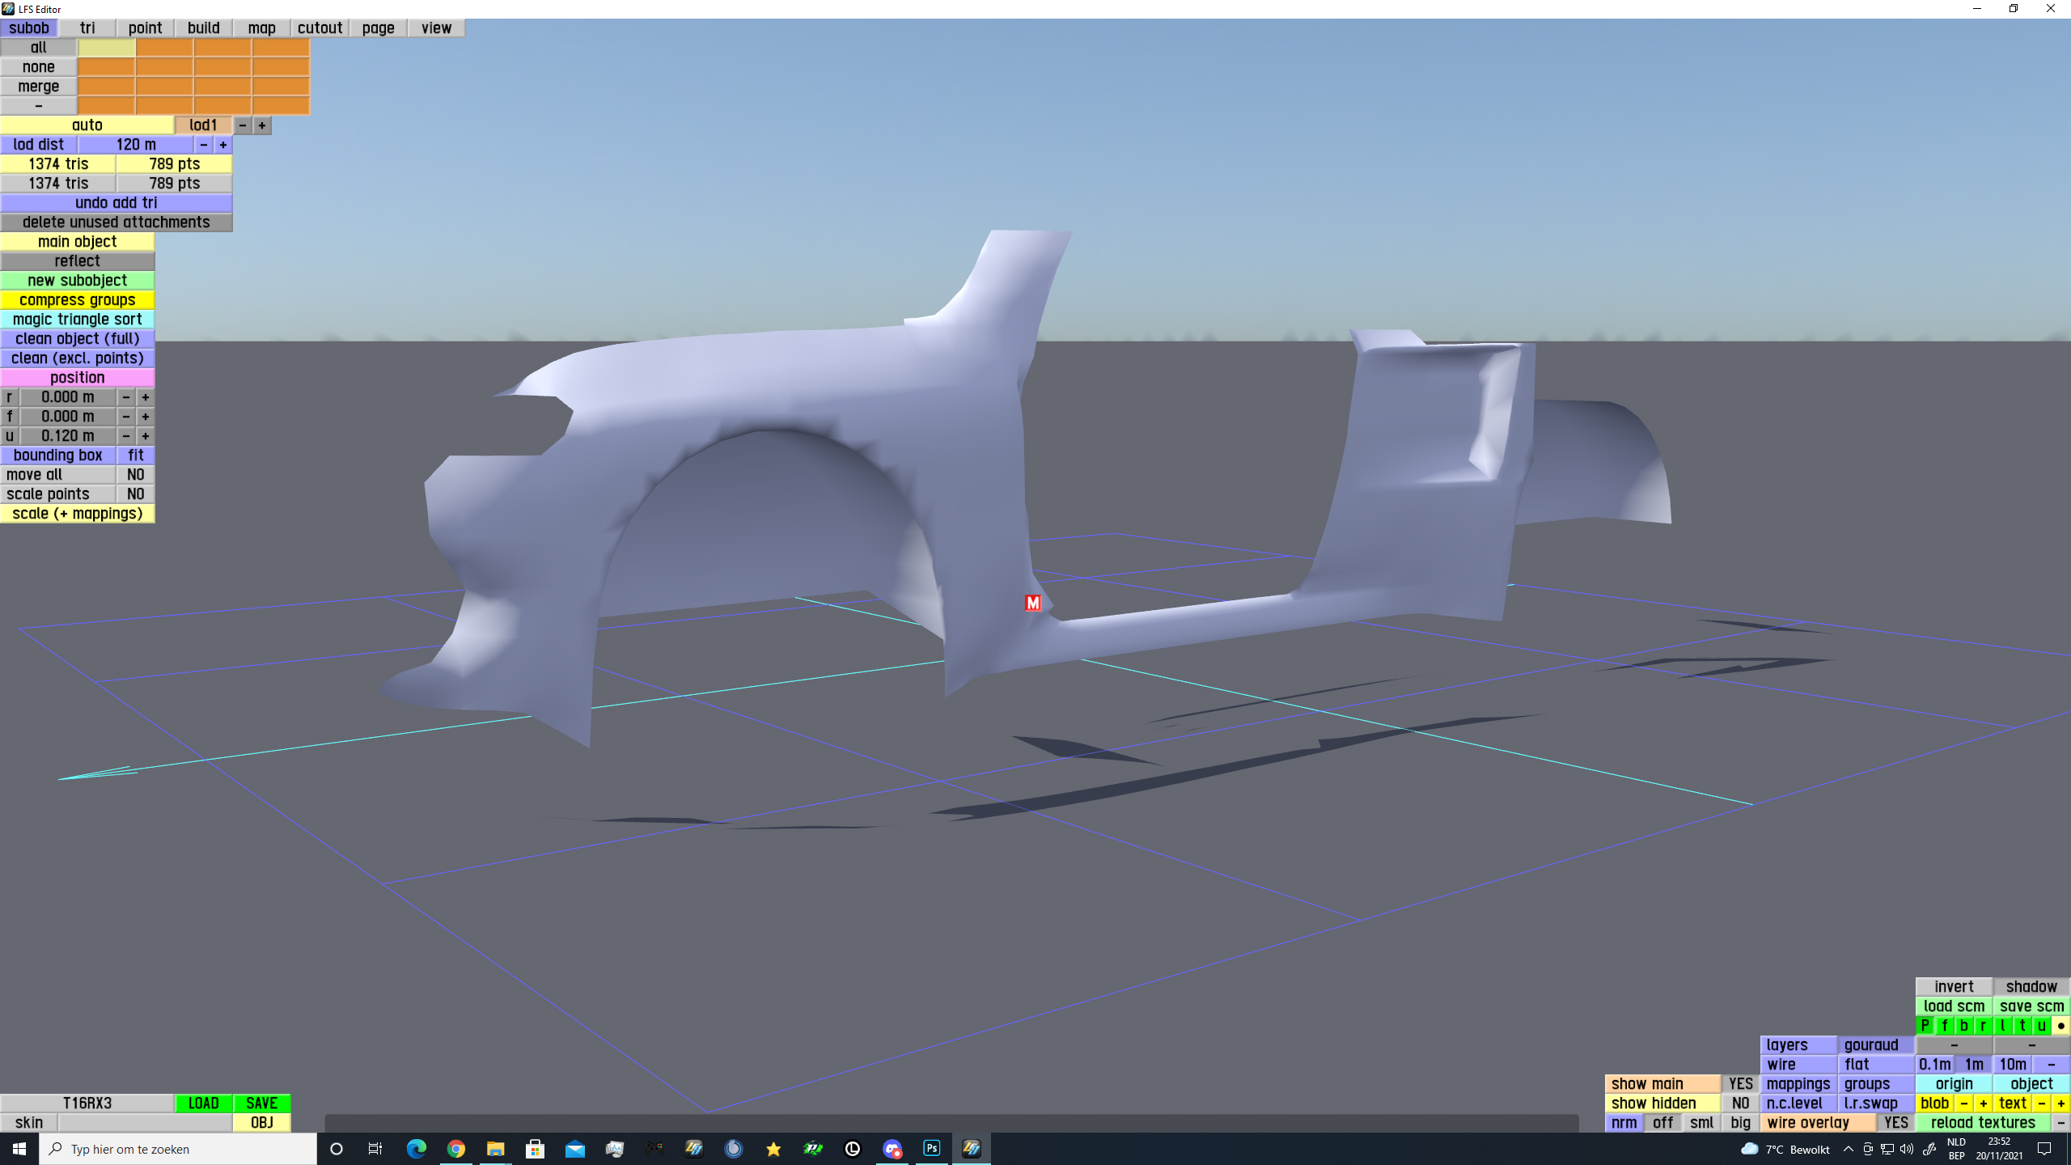Decrease u position with minus button
This screenshot has width=2071, height=1165.
(125, 436)
